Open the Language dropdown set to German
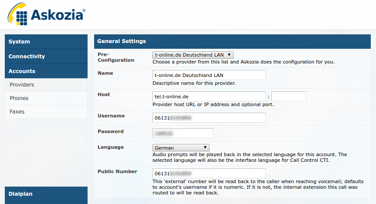Screen dimensions: 376x204 tap(181, 148)
